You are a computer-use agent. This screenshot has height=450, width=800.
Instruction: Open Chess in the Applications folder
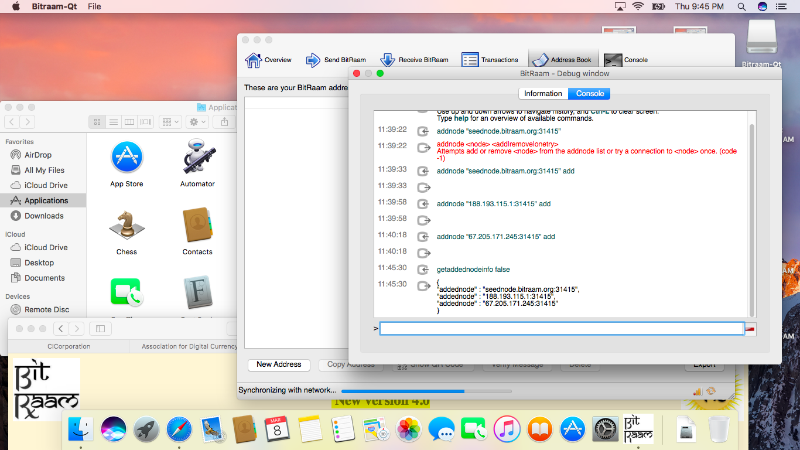click(x=127, y=233)
